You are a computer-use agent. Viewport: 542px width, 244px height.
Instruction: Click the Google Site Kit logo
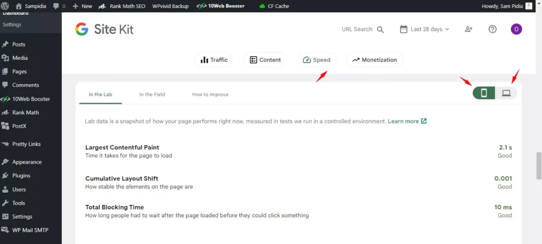[104, 30]
